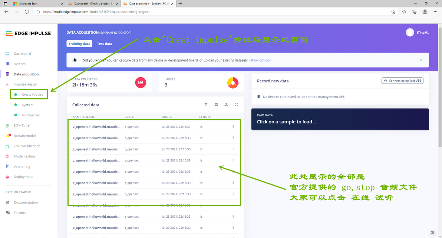
Task: Toggle multi-select checkbox icon in Collected data
Action: pos(216,105)
